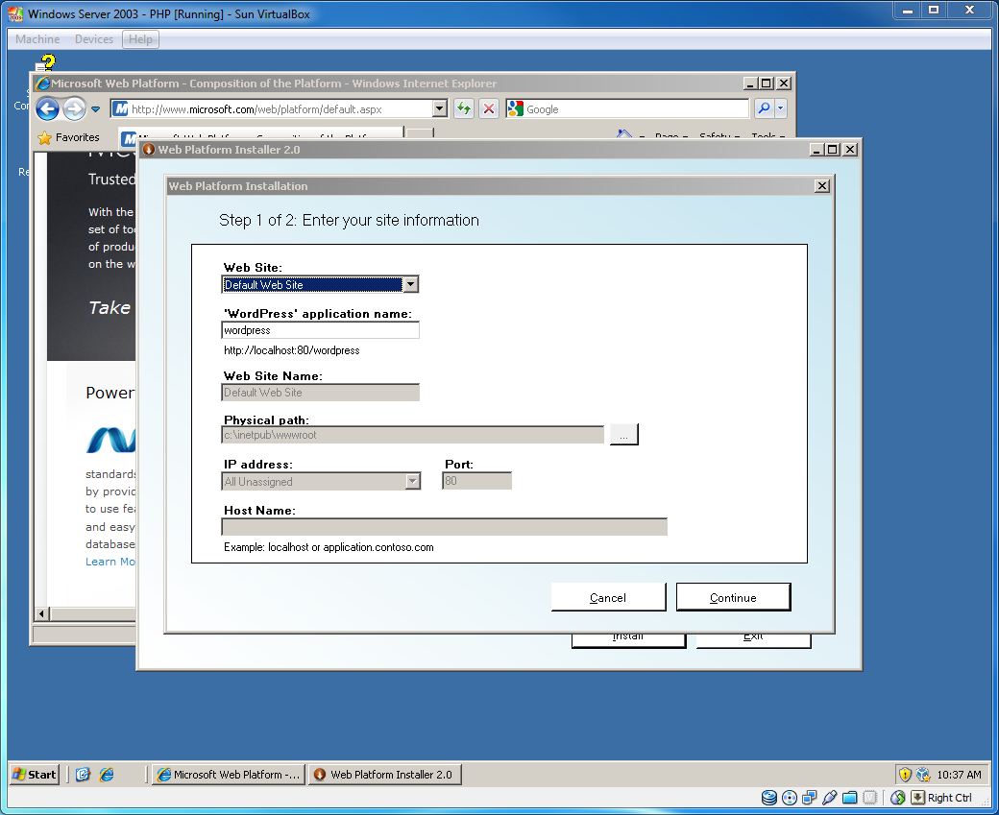The height and width of the screenshot is (815, 999).
Task: Click the WordPress application name field
Action: pos(321,330)
